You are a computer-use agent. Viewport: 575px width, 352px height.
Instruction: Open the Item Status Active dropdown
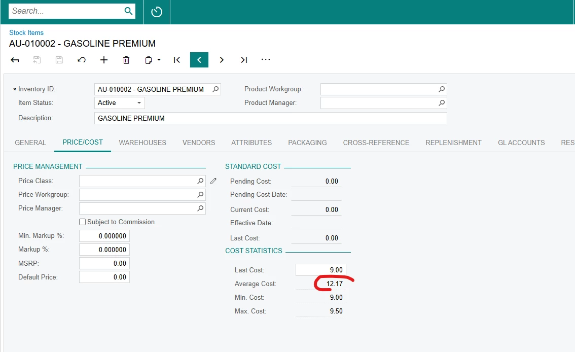point(120,103)
